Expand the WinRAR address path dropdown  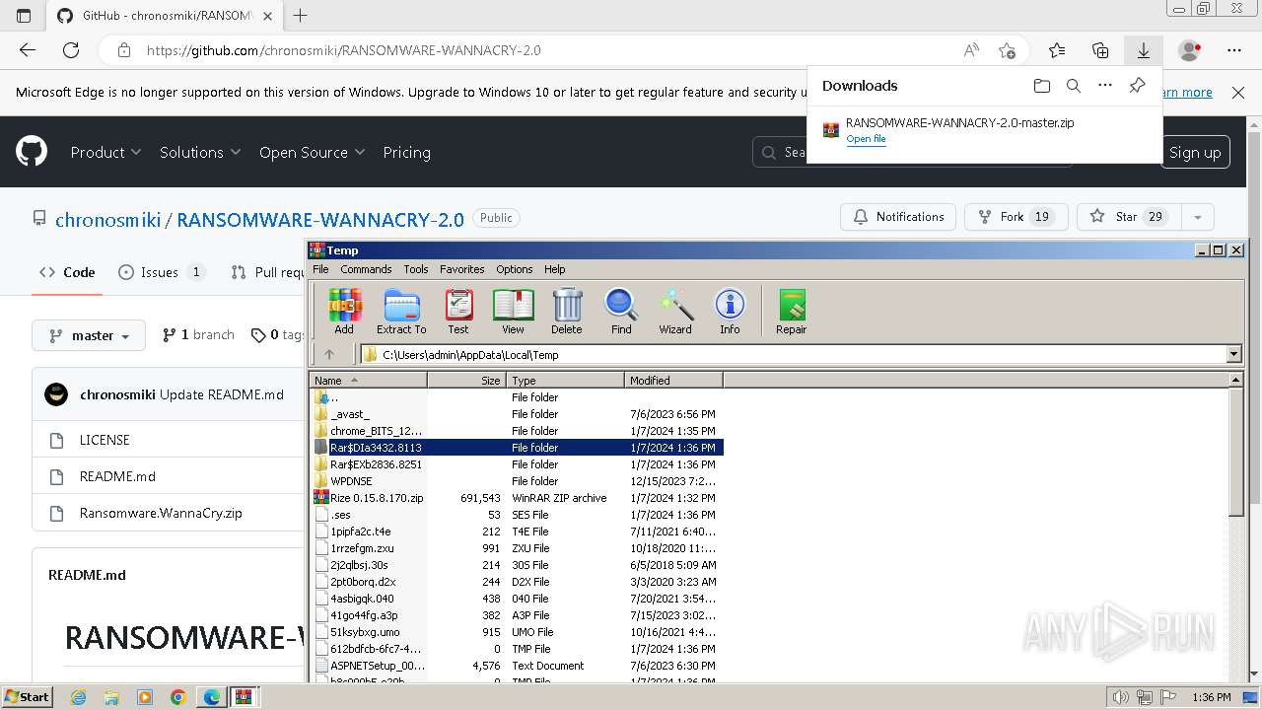point(1233,354)
